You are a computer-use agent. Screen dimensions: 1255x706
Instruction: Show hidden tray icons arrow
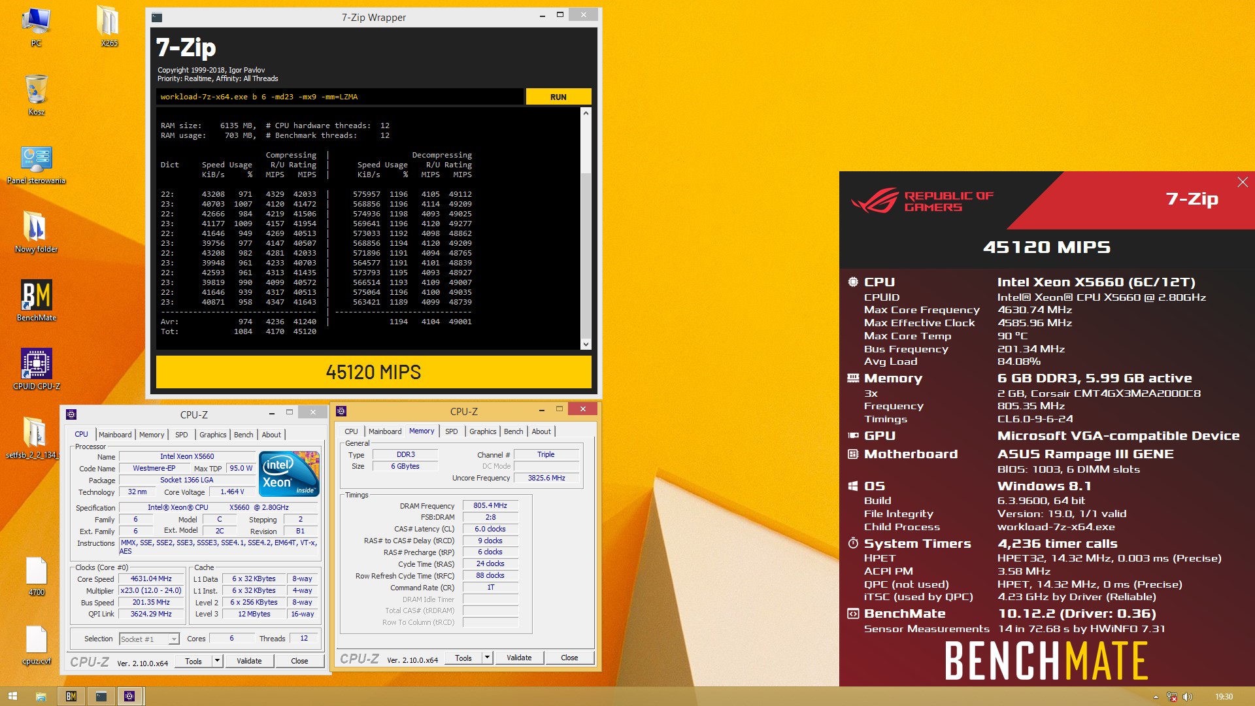(x=1156, y=697)
